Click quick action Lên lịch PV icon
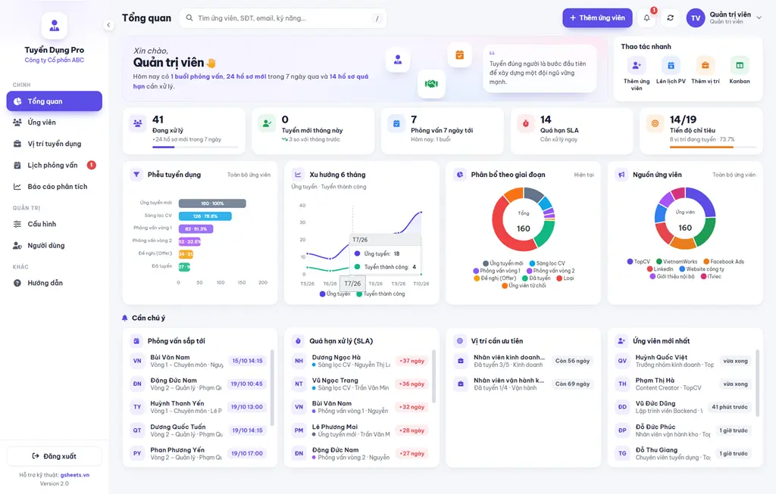Image resolution: width=776 pixels, height=494 pixels. pos(671,65)
